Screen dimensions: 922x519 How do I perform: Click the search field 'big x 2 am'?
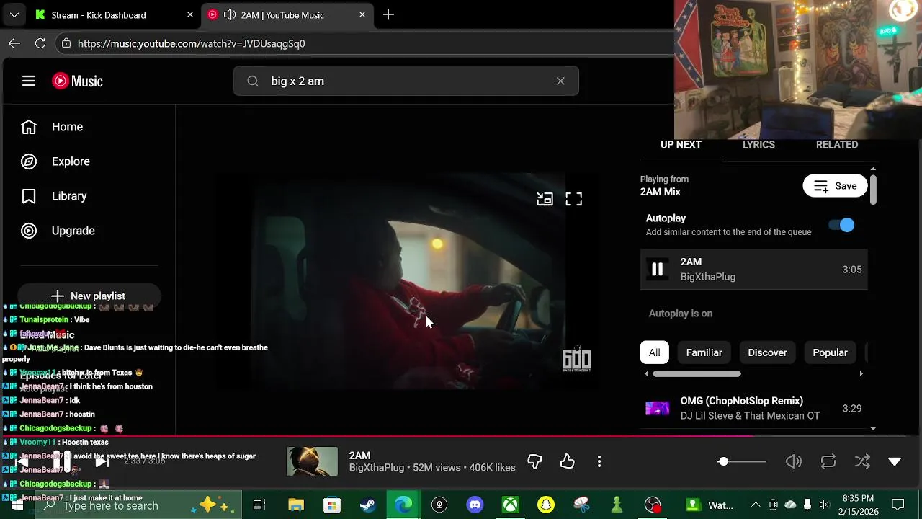(406, 81)
